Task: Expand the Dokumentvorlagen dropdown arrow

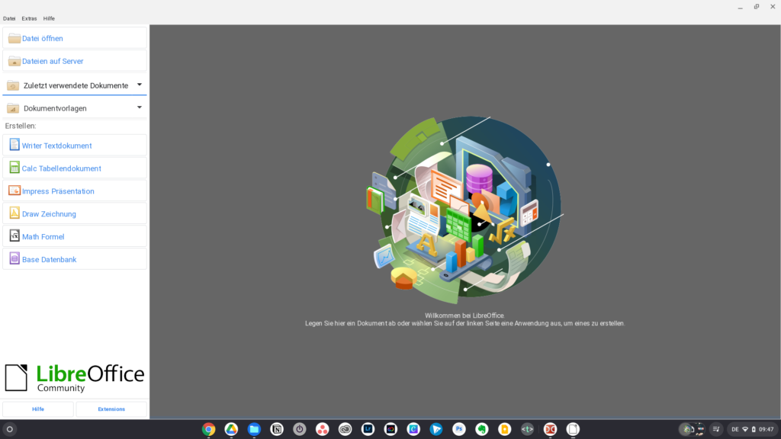Action: pos(140,107)
